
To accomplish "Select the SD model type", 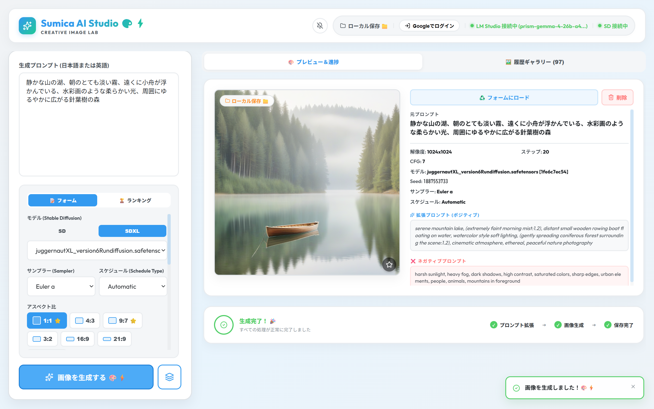I will [x=62, y=231].
